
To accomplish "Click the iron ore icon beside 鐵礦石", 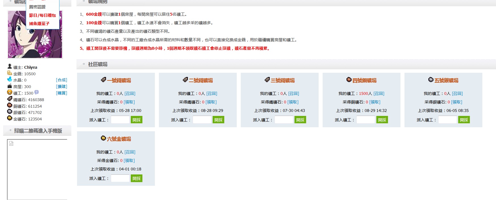I will point(10,99).
